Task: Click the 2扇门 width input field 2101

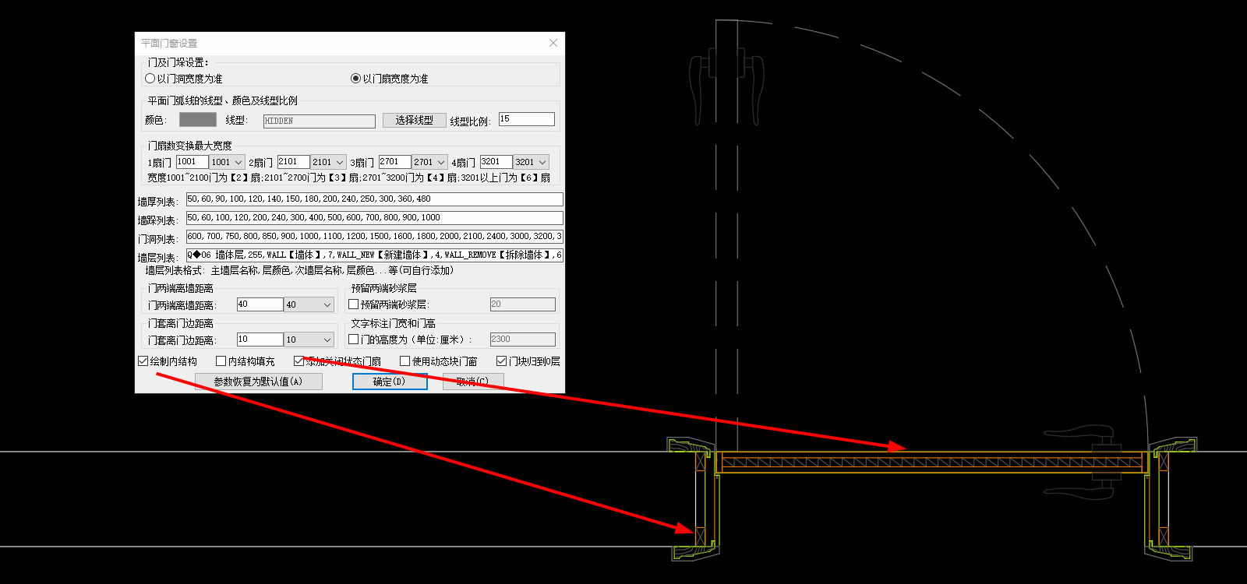Action: click(x=293, y=162)
